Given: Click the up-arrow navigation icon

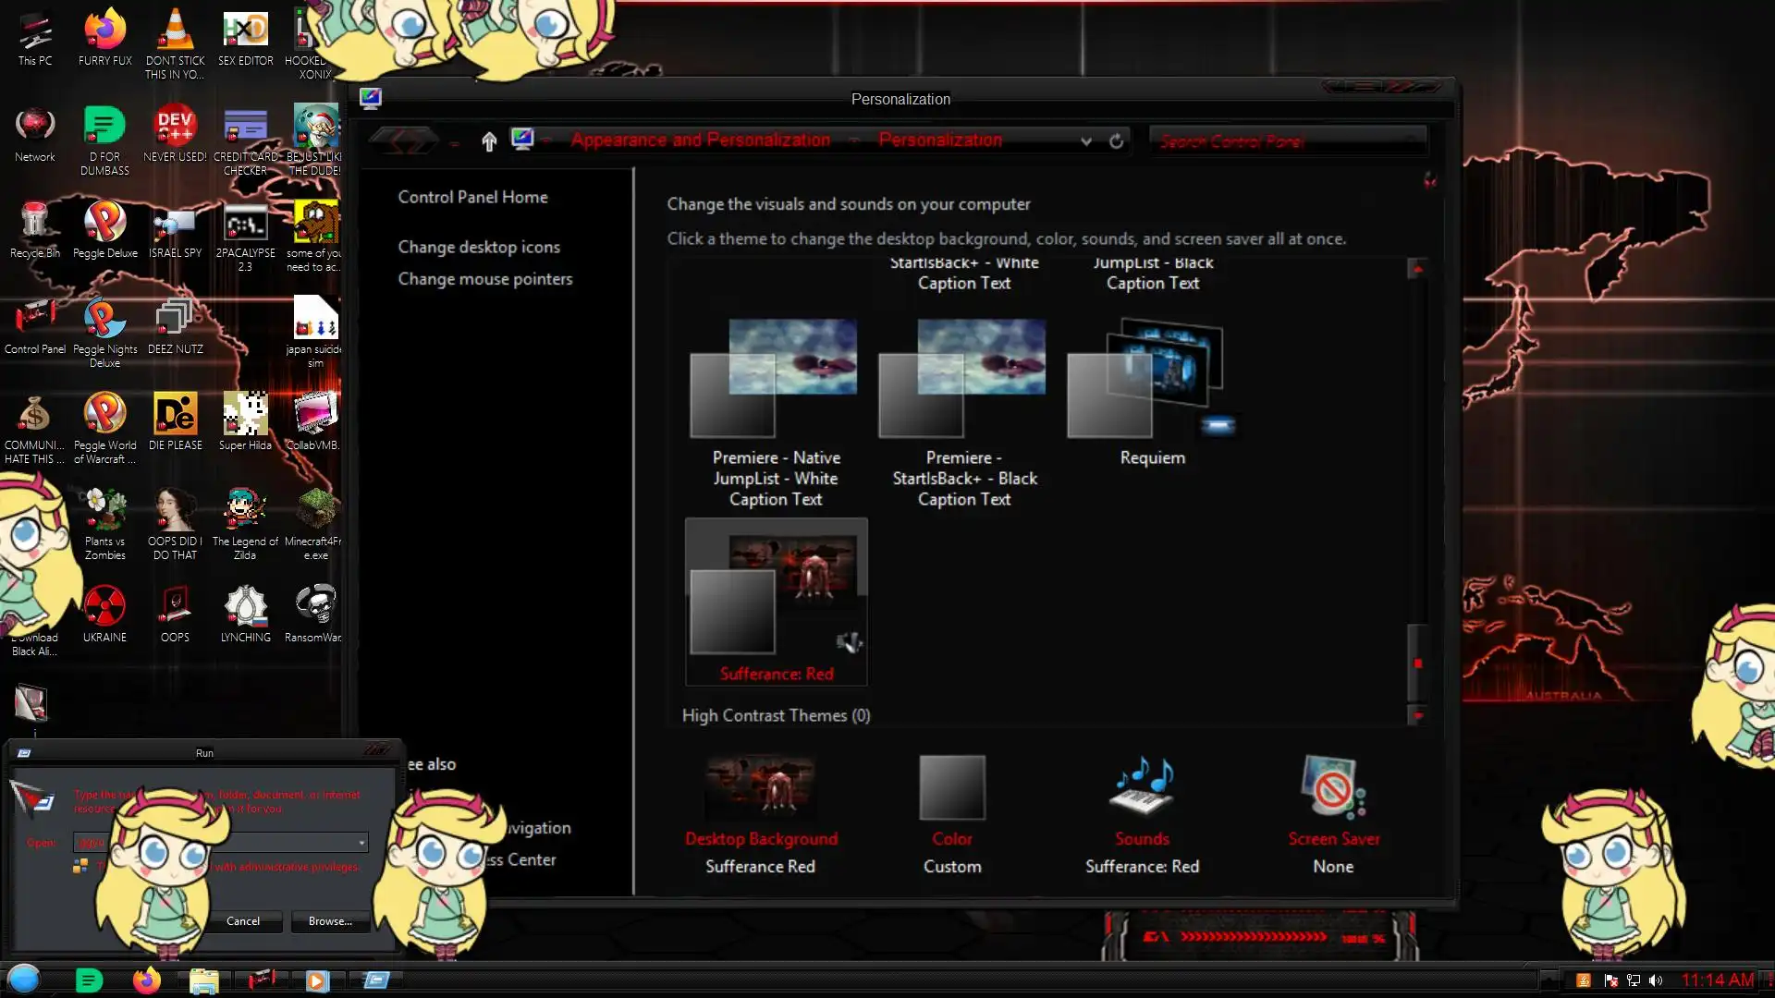Looking at the screenshot, I should click(x=489, y=141).
